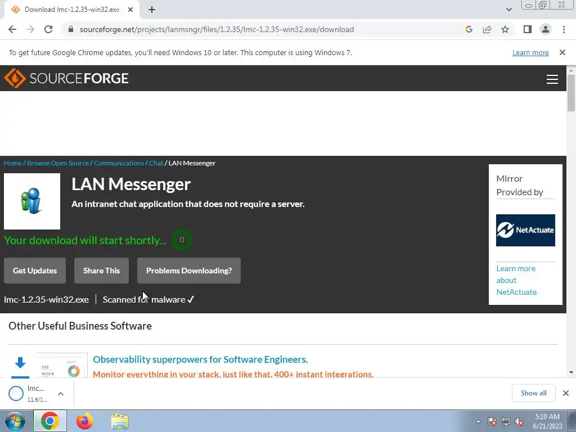Screen dimensions: 576x432
Task: Click the LAN Messenger project icon
Action: (32, 201)
